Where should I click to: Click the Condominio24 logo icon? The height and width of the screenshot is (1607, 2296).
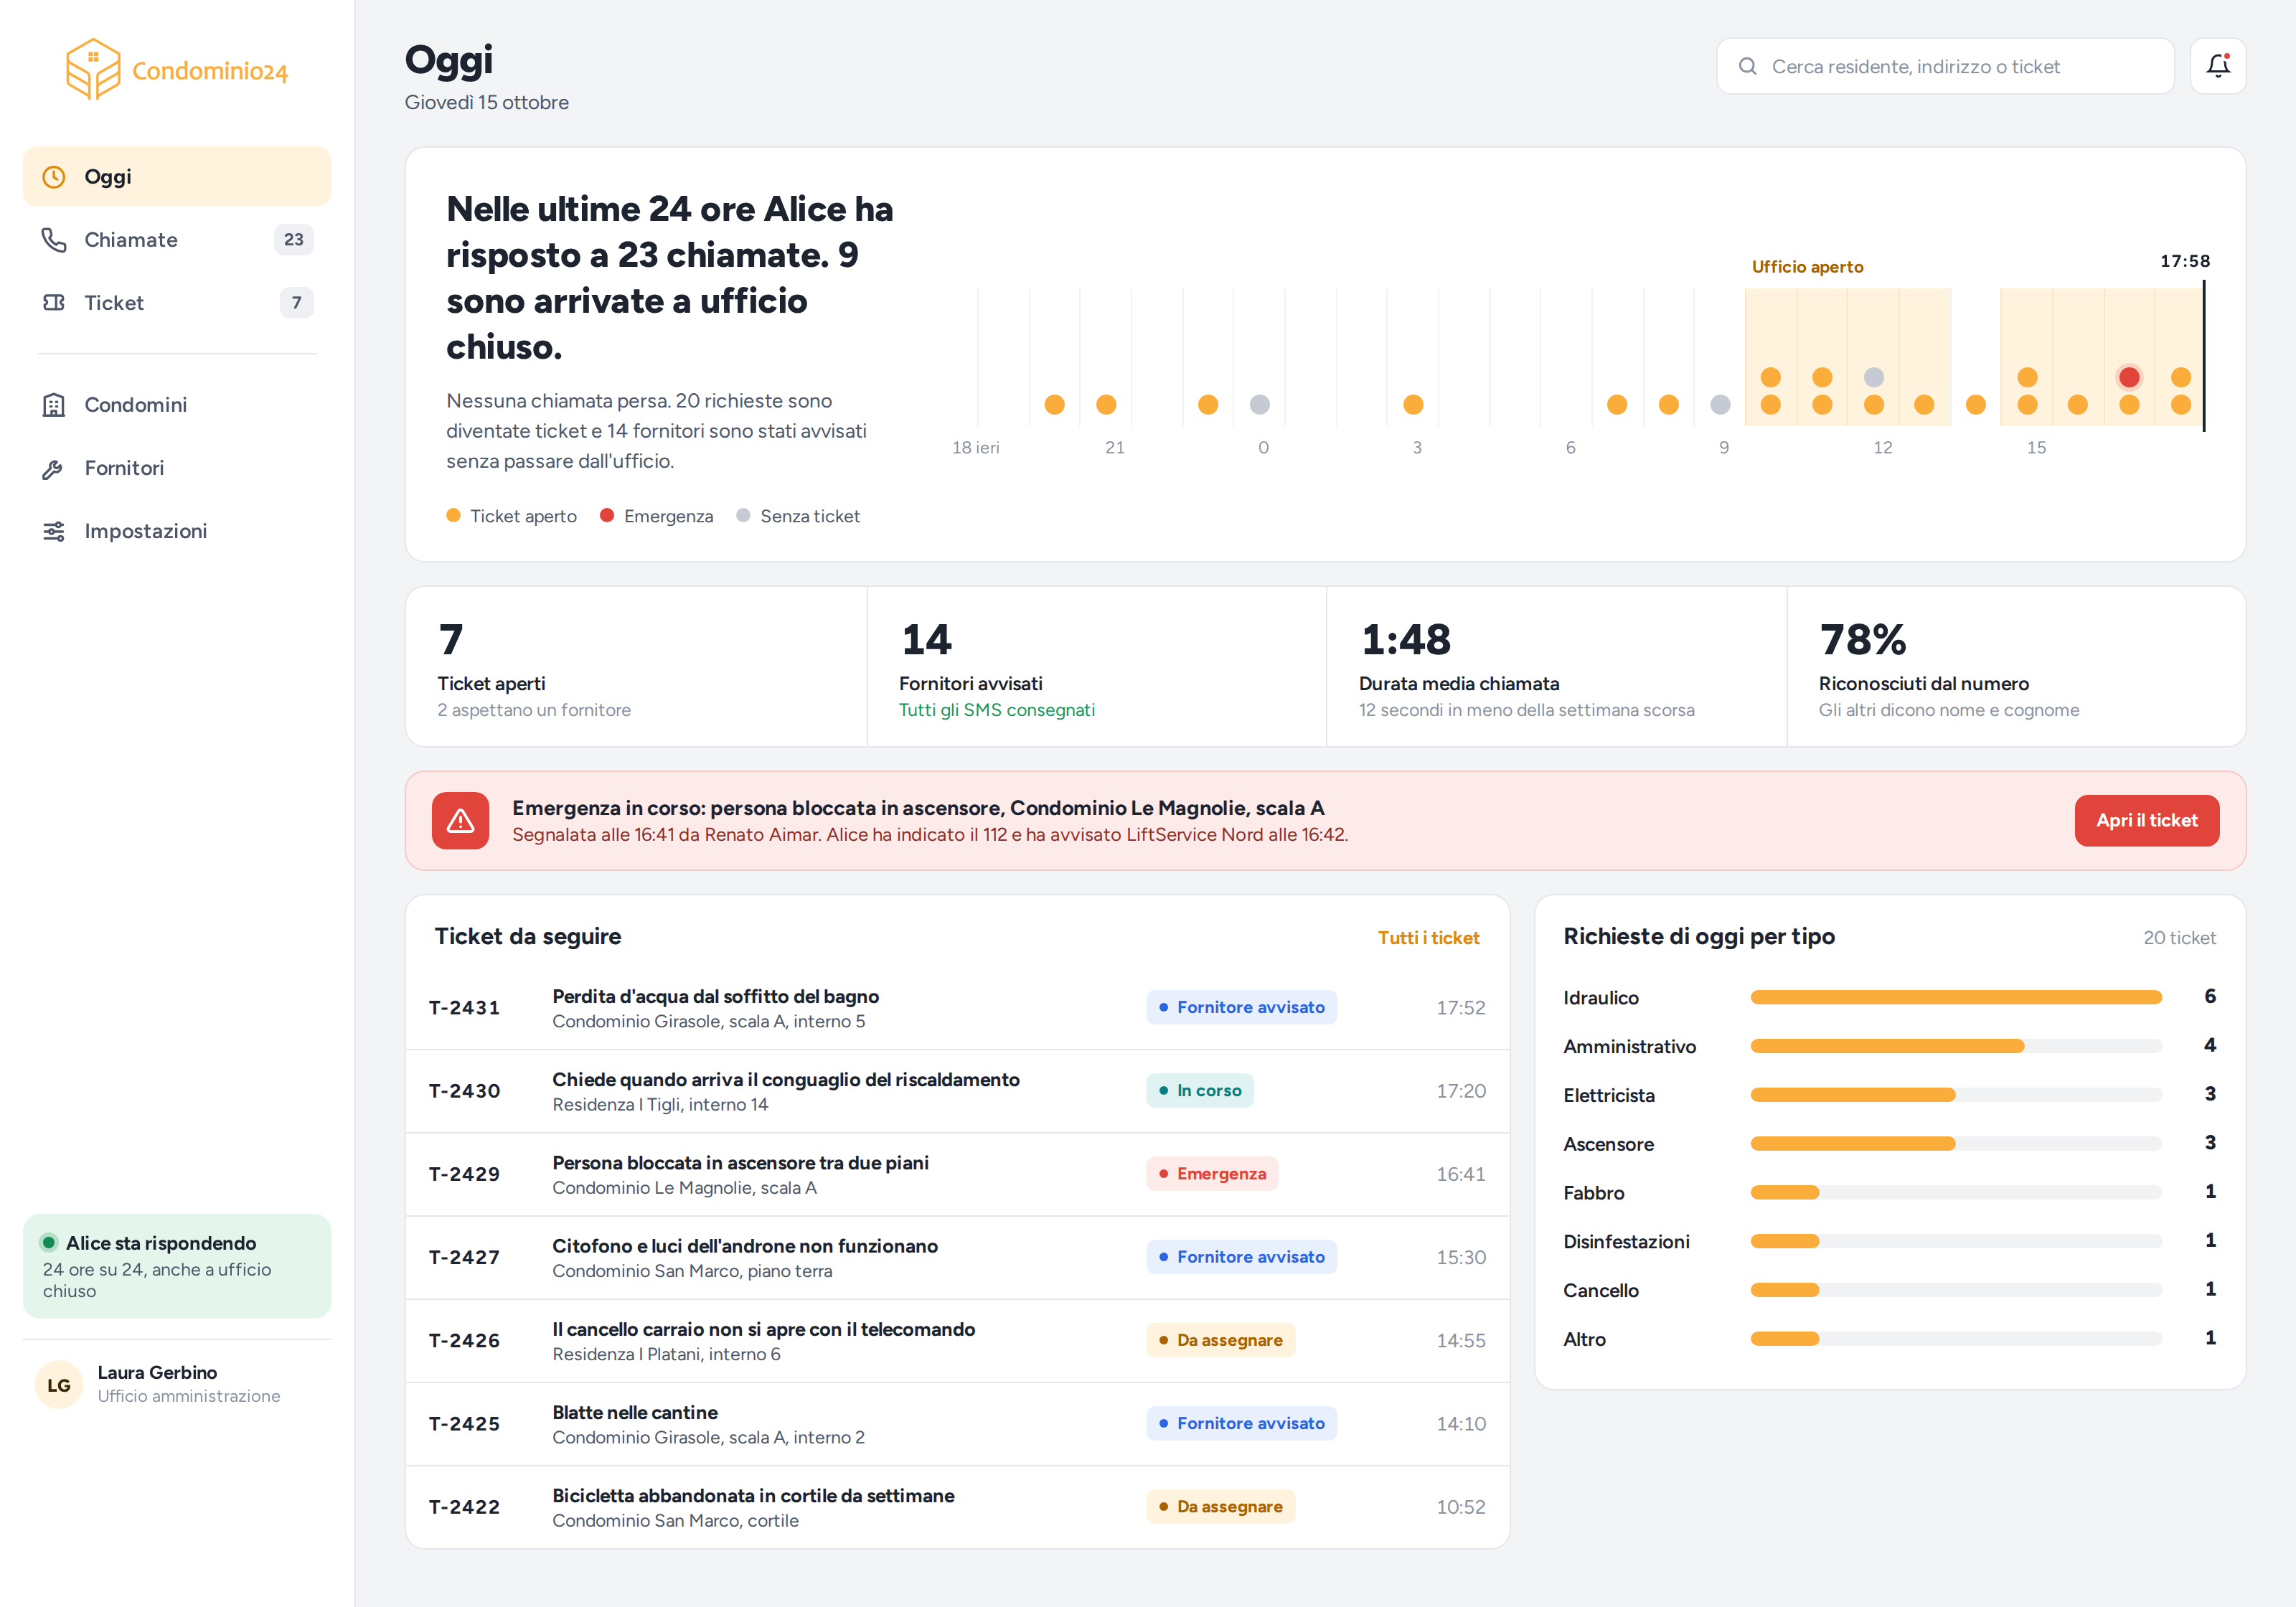pos(93,69)
